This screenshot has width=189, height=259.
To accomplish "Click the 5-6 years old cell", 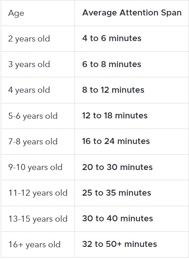I will coord(33,116).
